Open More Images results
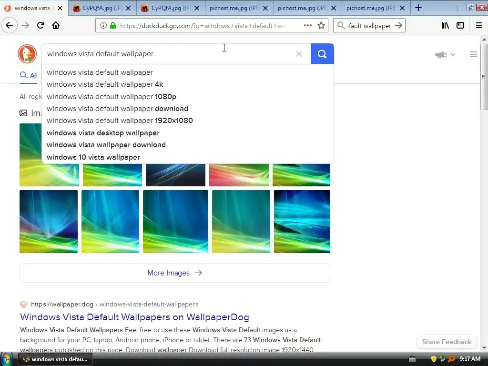The height and width of the screenshot is (366, 488). click(174, 273)
